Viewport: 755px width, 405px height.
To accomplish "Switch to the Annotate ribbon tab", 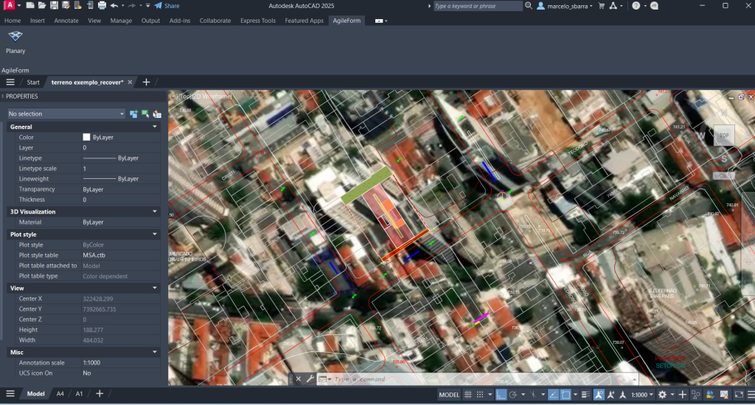I will click(x=66, y=21).
